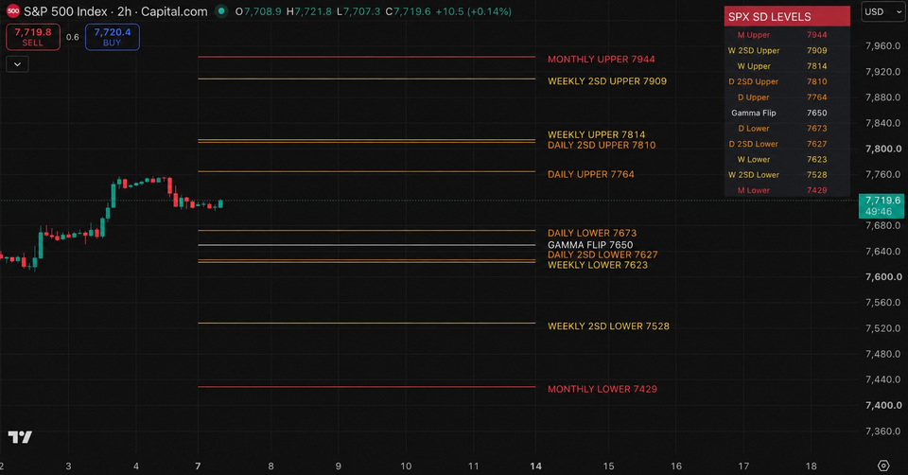Click the D 2SD Upper table row
This screenshot has width=908, height=475.
(x=787, y=81)
